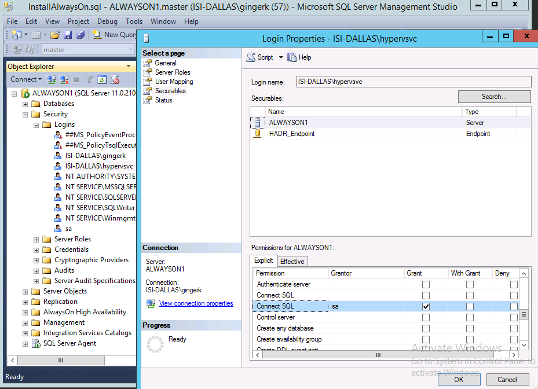Image resolution: width=538 pixels, height=389 pixels.
Task: Click the Save All toolbar icon
Action: [x=80, y=35]
